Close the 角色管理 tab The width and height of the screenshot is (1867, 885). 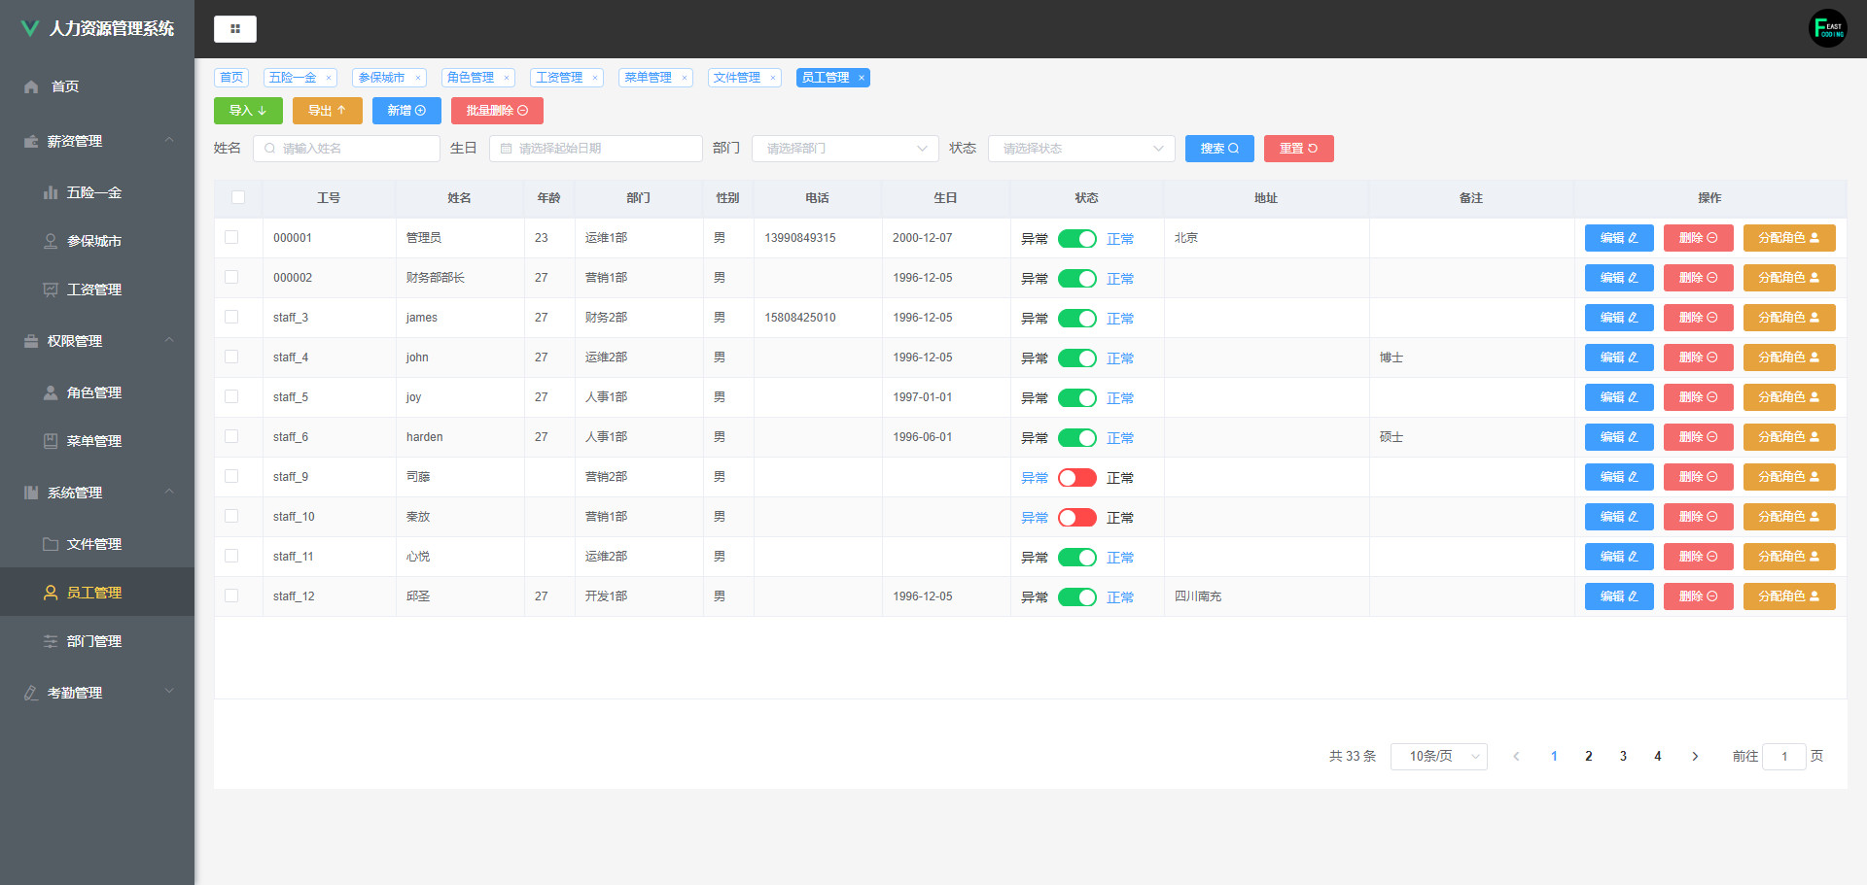tap(507, 78)
